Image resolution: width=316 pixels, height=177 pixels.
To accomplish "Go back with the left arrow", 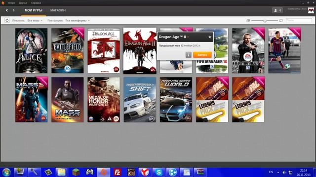I will (7, 10).
